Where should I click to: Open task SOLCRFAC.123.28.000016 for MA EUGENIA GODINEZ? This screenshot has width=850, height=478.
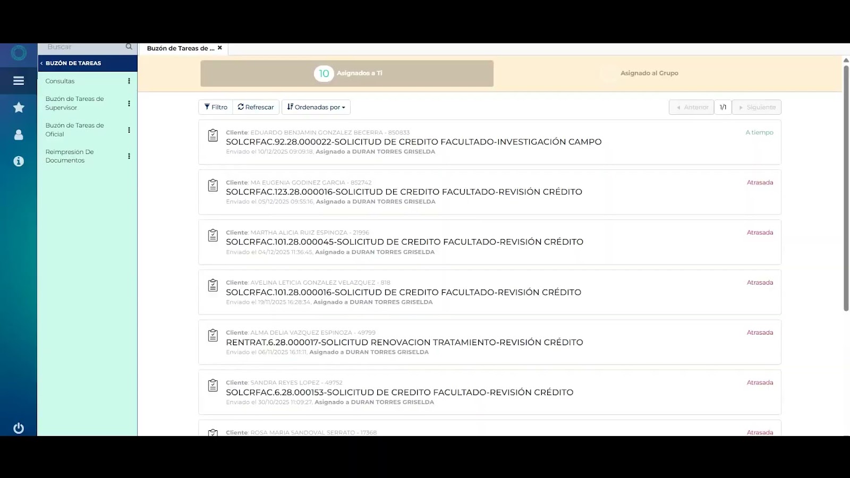[404, 192]
